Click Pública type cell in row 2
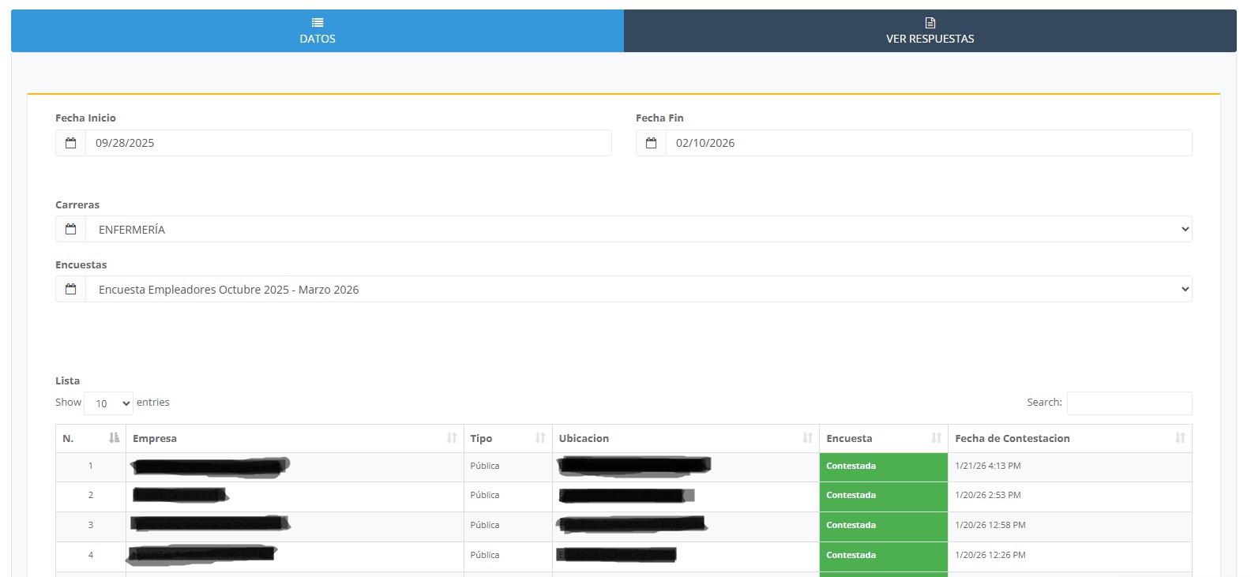 coord(508,496)
